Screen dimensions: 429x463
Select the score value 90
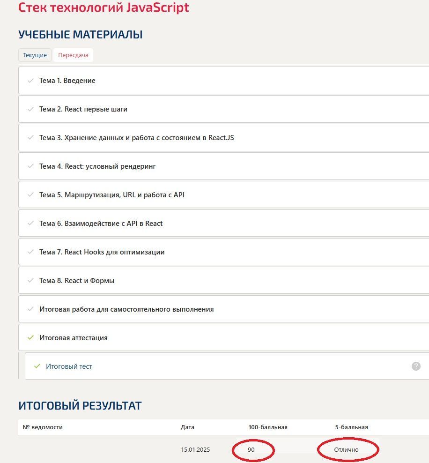point(251,450)
